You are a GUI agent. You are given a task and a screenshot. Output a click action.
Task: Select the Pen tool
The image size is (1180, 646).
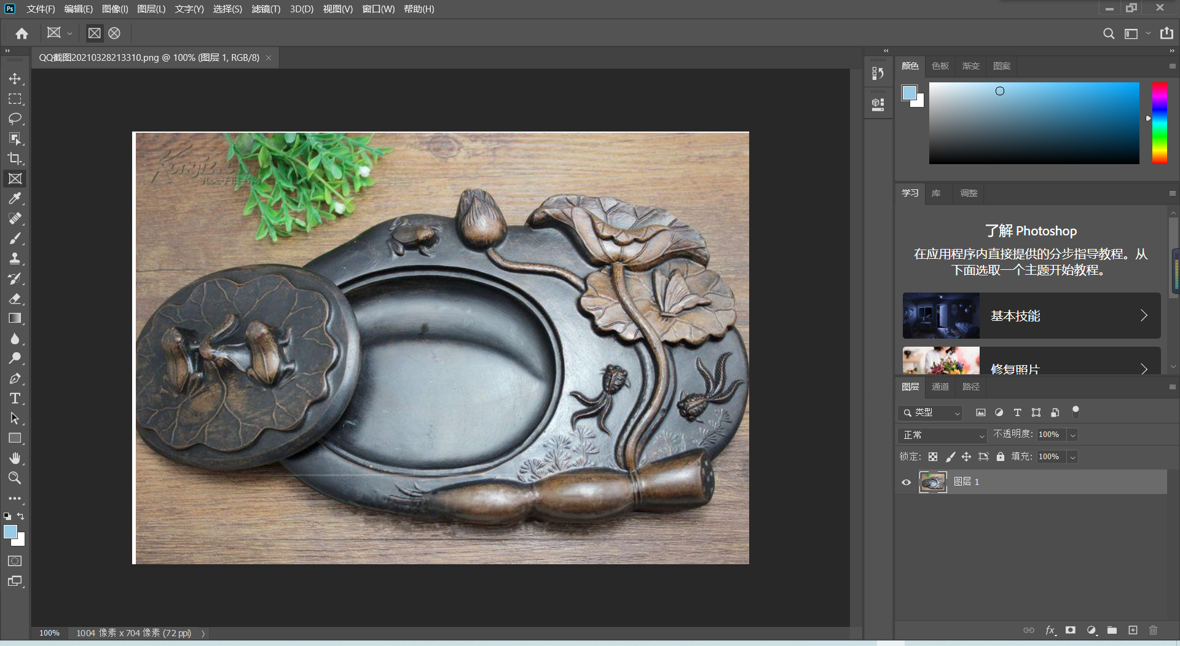point(15,379)
